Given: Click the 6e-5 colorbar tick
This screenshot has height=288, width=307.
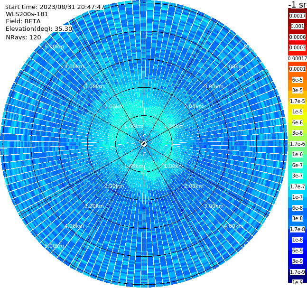Looking at the screenshot, I should click(x=298, y=80).
